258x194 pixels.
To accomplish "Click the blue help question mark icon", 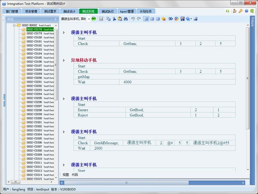I will pos(246,11).
